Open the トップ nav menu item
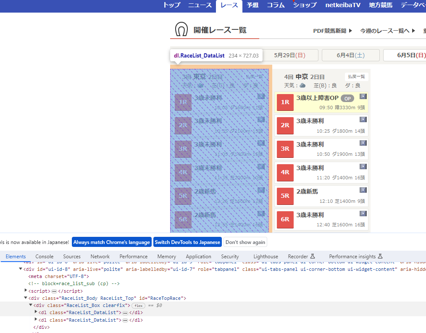This screenshot has width=426, height=333. (172, 5)
